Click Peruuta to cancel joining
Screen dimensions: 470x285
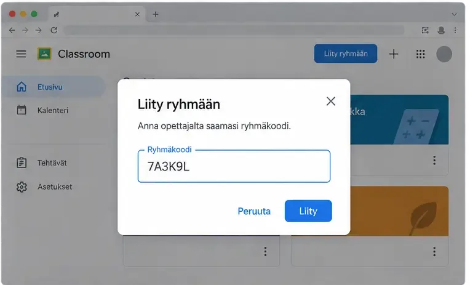[x=254, y=211]
